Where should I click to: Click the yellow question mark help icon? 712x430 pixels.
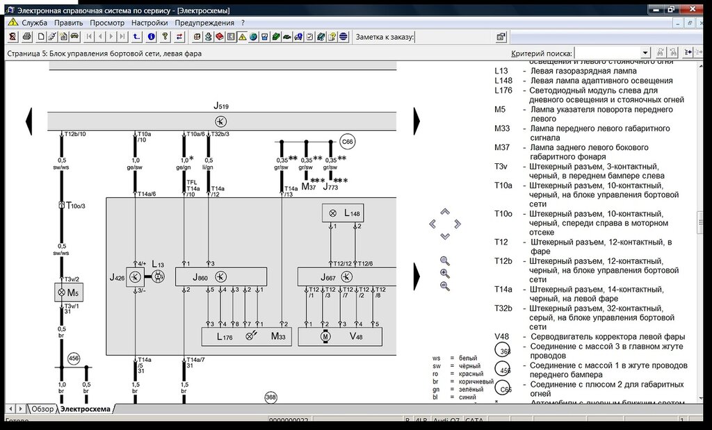pyautogui.click(x=165, y=37)
